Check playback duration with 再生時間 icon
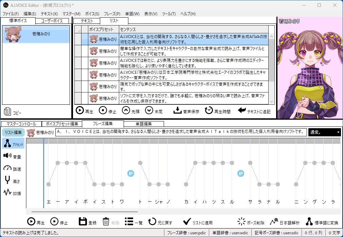The width and height of the screenshot is (343, 237). click(209, 111)
